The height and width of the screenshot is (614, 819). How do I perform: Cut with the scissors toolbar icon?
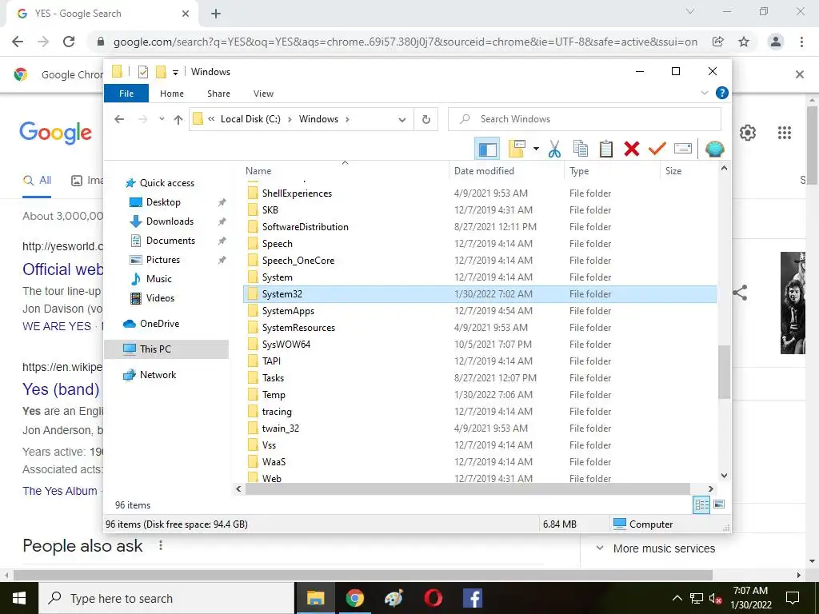pos(554,150)
